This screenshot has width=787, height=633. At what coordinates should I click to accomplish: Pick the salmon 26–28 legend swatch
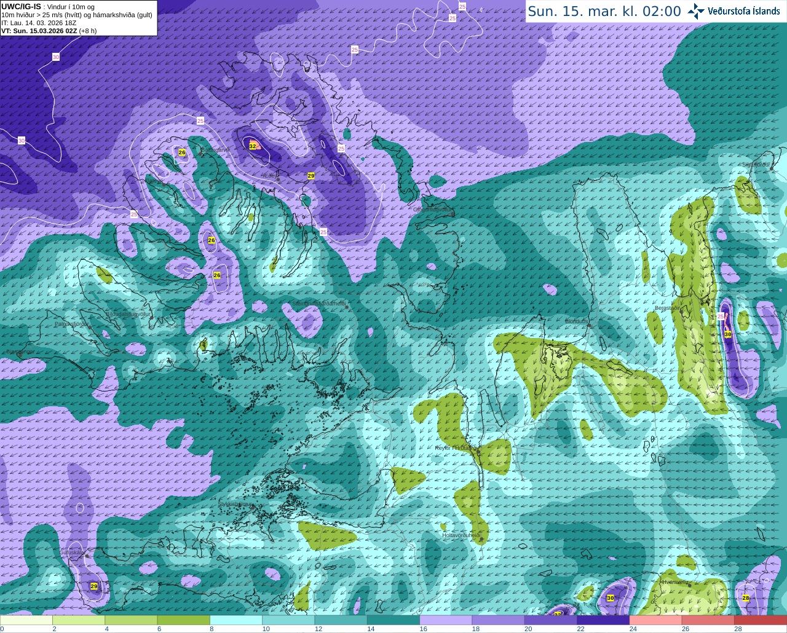coord(708,620)
